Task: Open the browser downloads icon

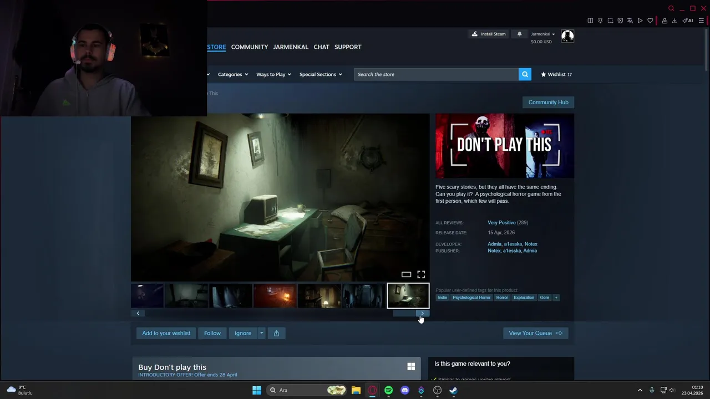Action: pyautogui.click(x=674, y=21)
